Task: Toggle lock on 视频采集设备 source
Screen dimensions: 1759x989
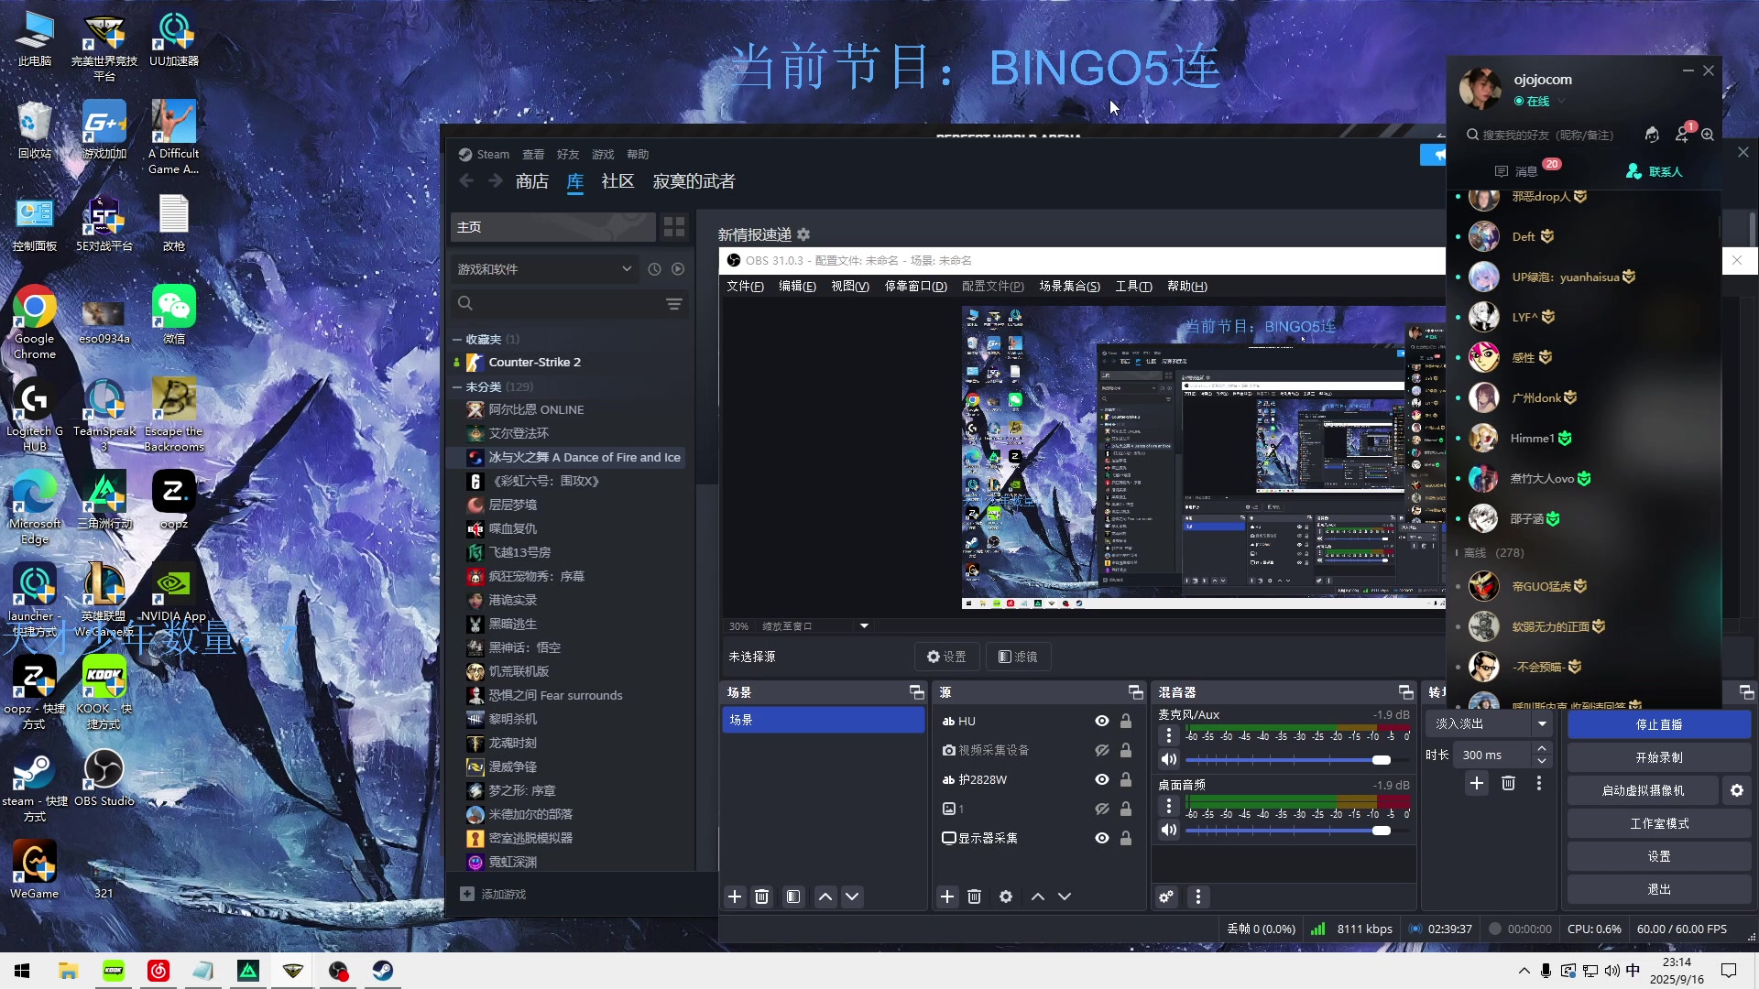Action: coord(1126,750)
